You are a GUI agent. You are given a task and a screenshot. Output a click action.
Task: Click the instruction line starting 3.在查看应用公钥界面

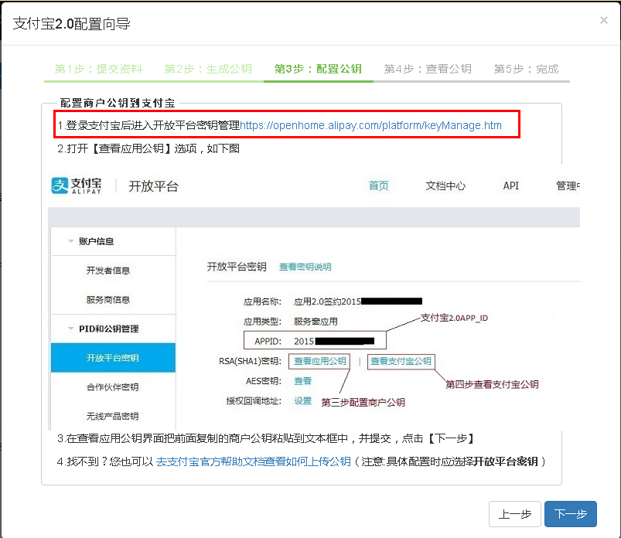(x=266, y=438)
